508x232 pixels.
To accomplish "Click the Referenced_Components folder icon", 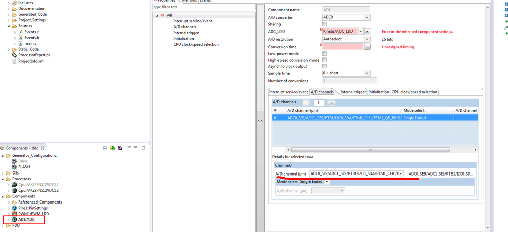I will click(x=14, y=202).
